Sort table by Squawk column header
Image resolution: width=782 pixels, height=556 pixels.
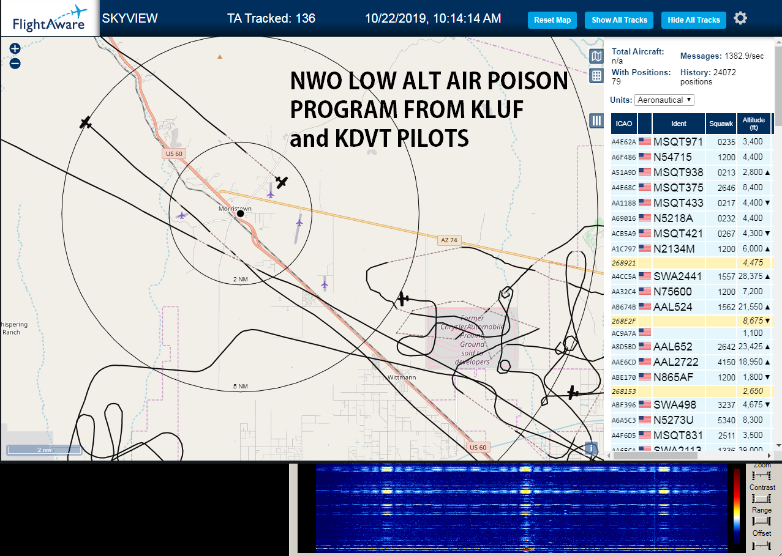(x=721, y=124)
